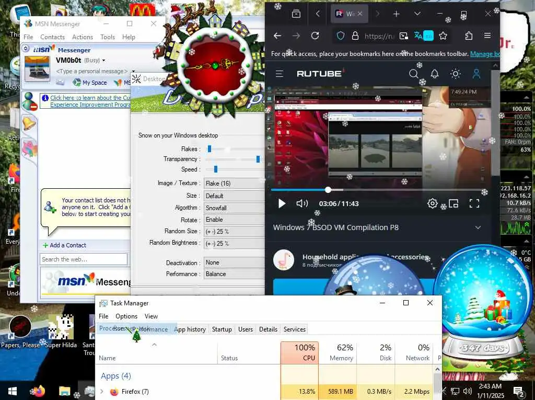The width and height of the screenshot is (535, 400).
Task: Enter fullscreen video mode
Action: click(x=474, y=203)
